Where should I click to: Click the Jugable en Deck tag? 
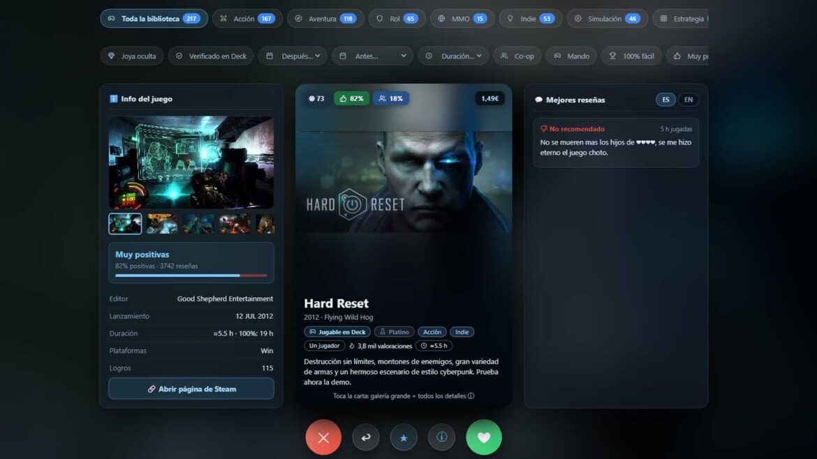pyautogui.click(x=337, y=331)
